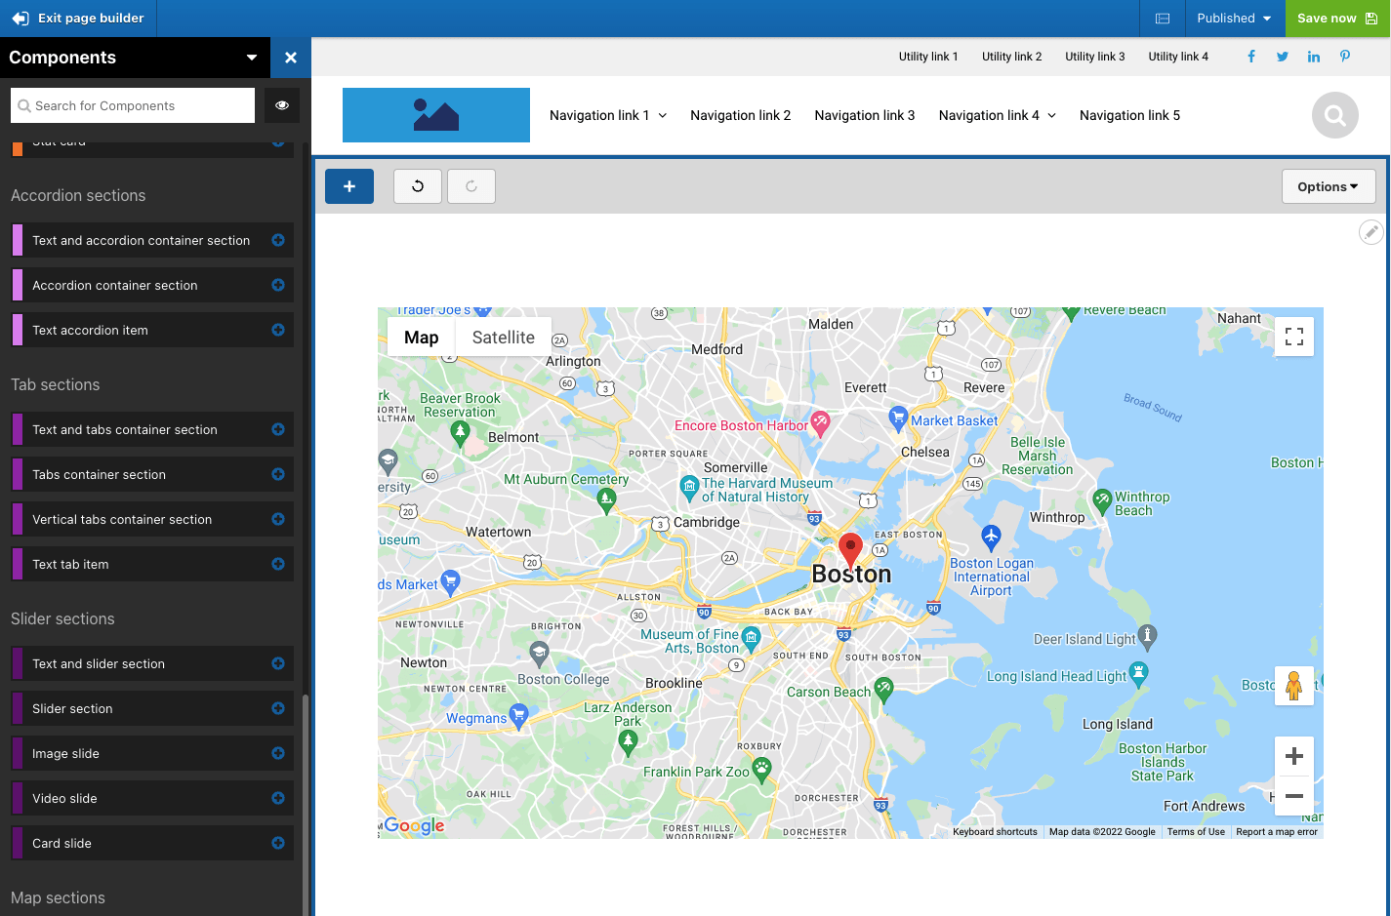The height and width of the screenshot is (916, 1391).
Task: Click Report a map error link
Action: (x=1277, y=832)
